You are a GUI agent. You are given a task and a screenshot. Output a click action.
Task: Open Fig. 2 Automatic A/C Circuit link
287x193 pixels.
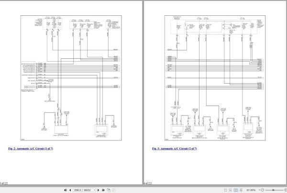(31, 149)
